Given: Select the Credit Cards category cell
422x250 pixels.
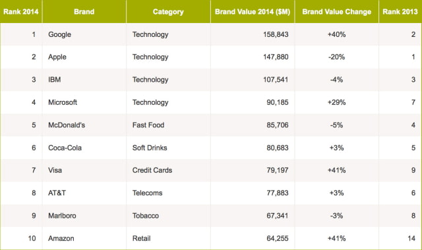Looking at the screenshot, I should pyautogui.click(x=168, y=170).
